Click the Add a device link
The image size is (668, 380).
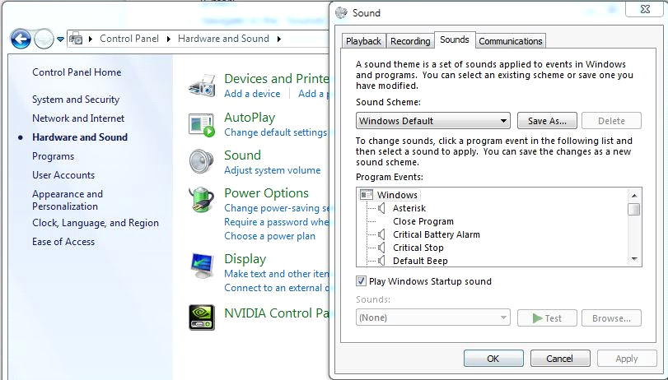(252, 94)
